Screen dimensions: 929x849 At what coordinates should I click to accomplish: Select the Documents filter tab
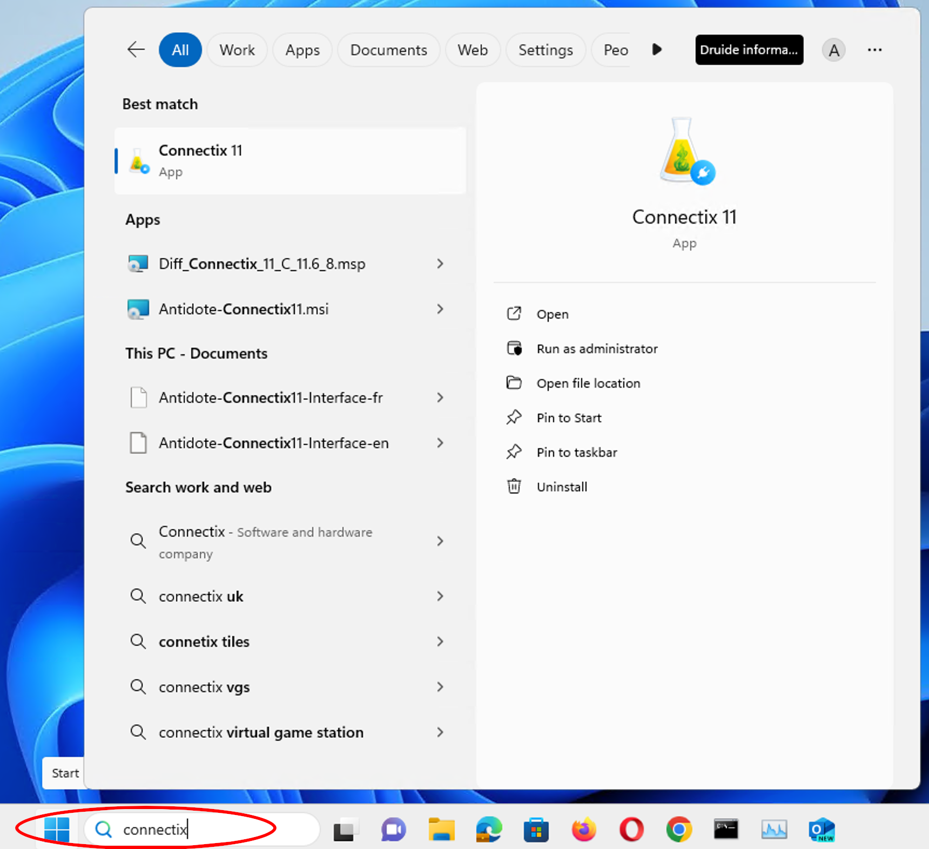(x=388, y=50)
